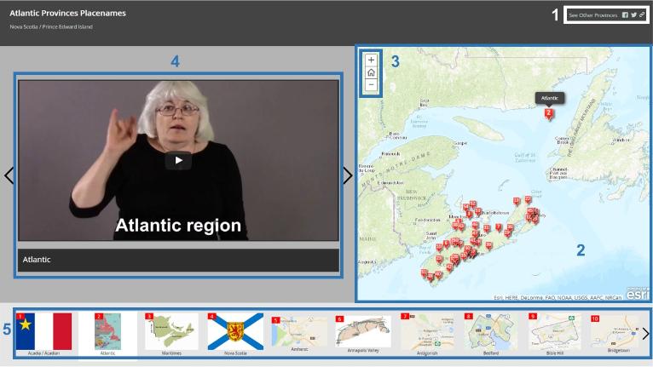
Task: Click the Atlantic caption bar below video
Action: (x=178, y=260)
